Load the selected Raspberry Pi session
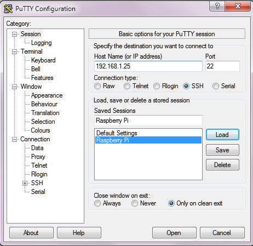Viewport: 253px width, 246px height. coord(222,135)
